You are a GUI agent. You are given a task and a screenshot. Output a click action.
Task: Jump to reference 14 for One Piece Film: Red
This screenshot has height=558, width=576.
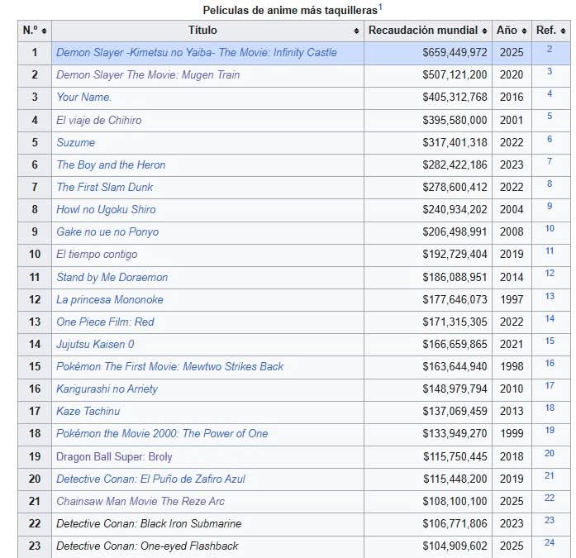[550, 319]
